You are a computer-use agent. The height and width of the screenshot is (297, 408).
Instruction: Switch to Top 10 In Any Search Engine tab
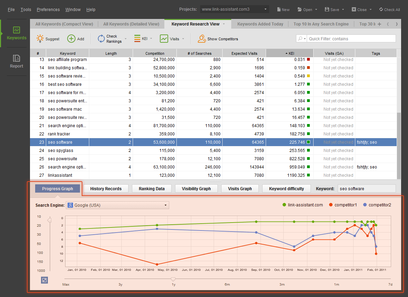321,24
